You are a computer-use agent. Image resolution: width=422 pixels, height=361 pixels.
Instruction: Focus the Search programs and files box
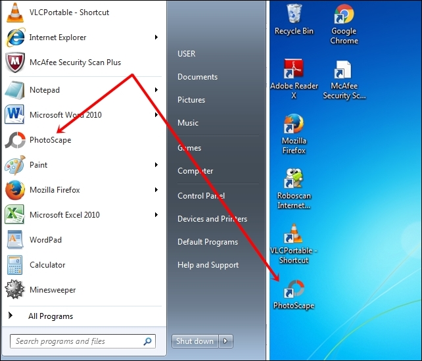(83, 341)
